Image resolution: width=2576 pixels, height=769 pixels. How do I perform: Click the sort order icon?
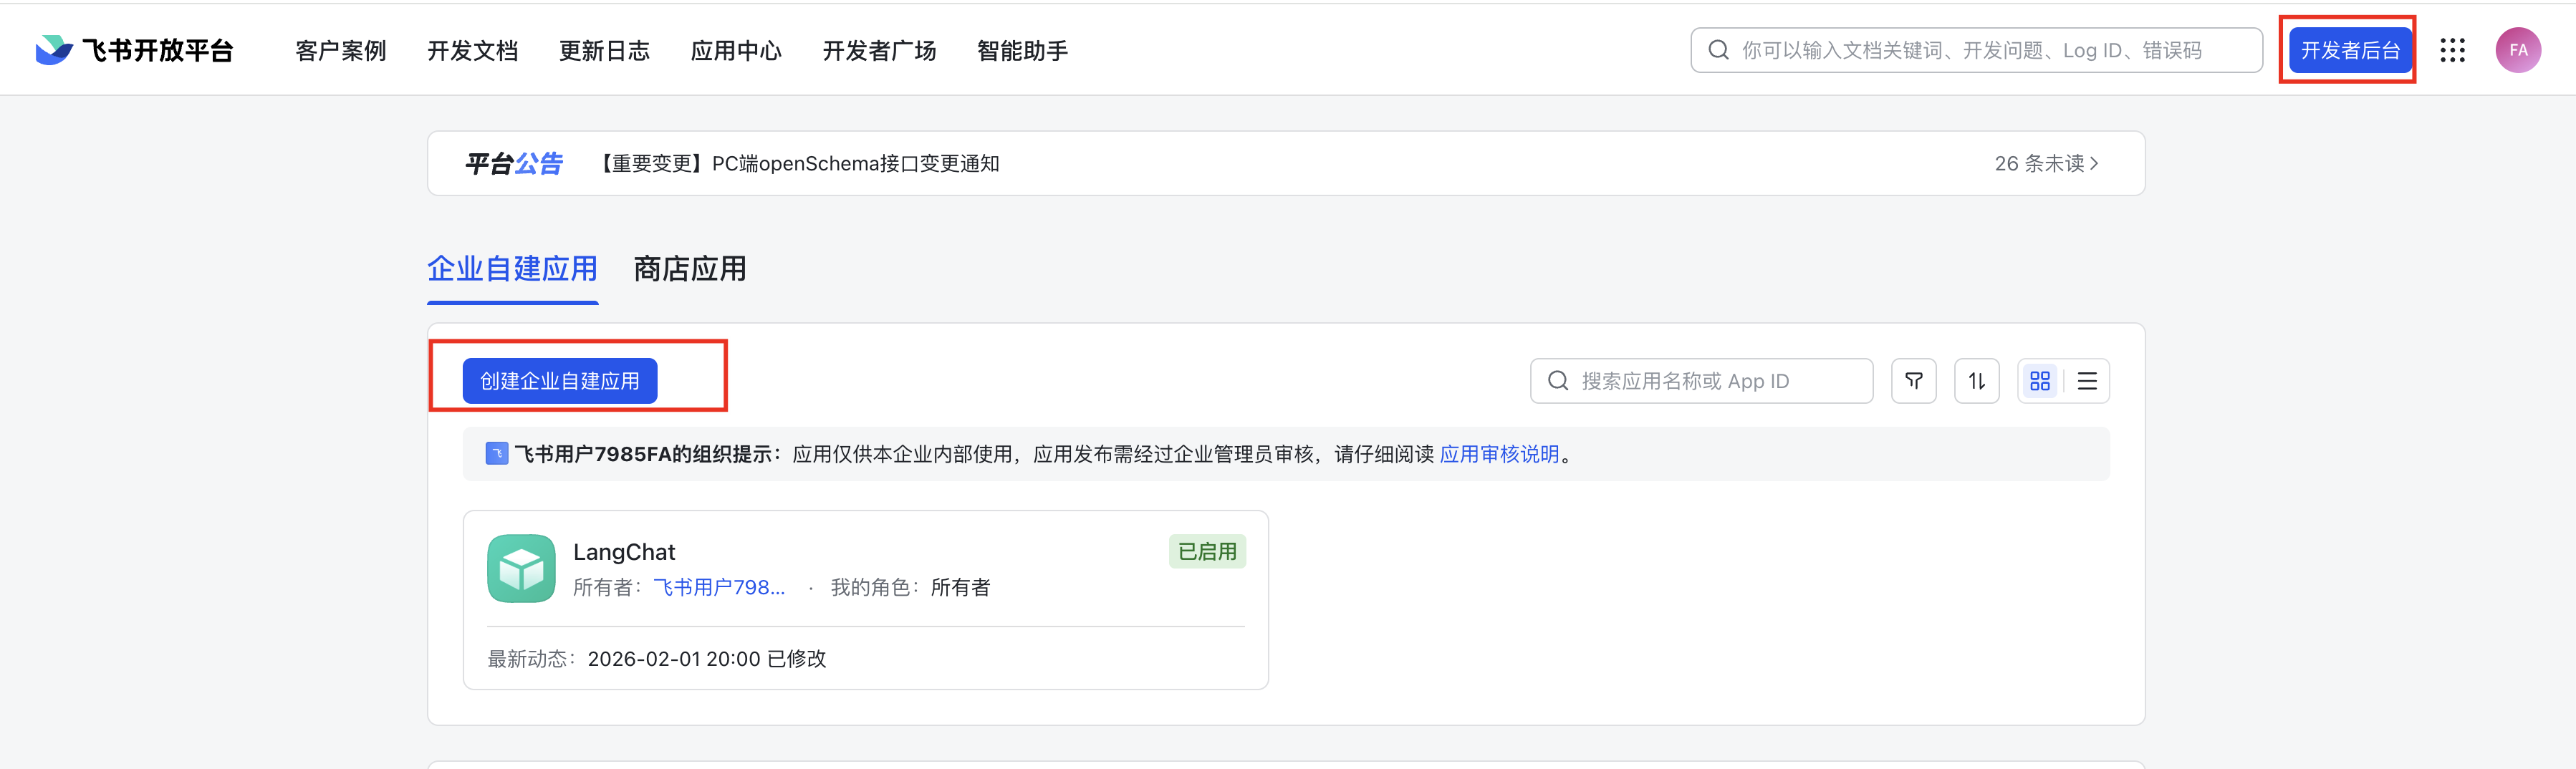(x=1976, y=381)
